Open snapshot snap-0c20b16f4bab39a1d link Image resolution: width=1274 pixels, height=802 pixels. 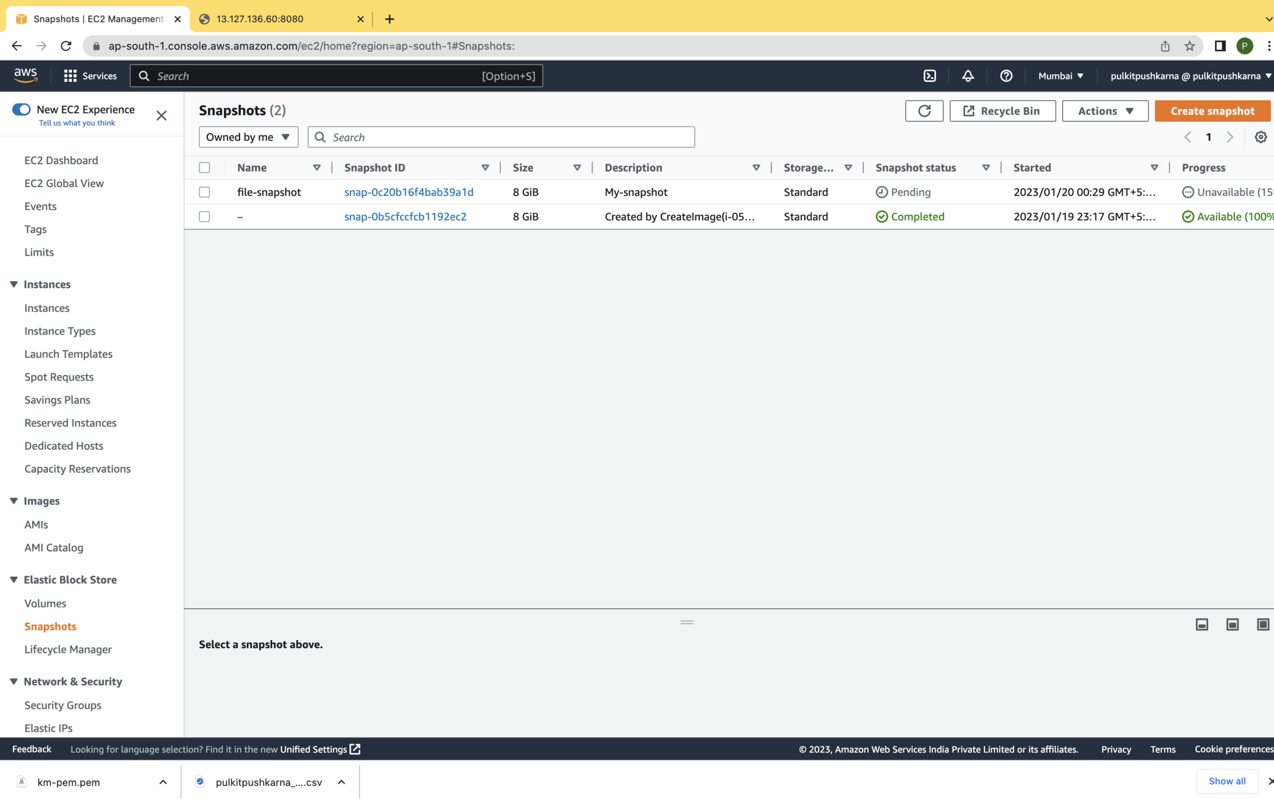coord(408,192)
